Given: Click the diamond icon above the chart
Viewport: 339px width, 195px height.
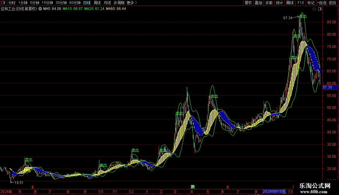Looking at the screenshot, I should [x=314, y=9].
